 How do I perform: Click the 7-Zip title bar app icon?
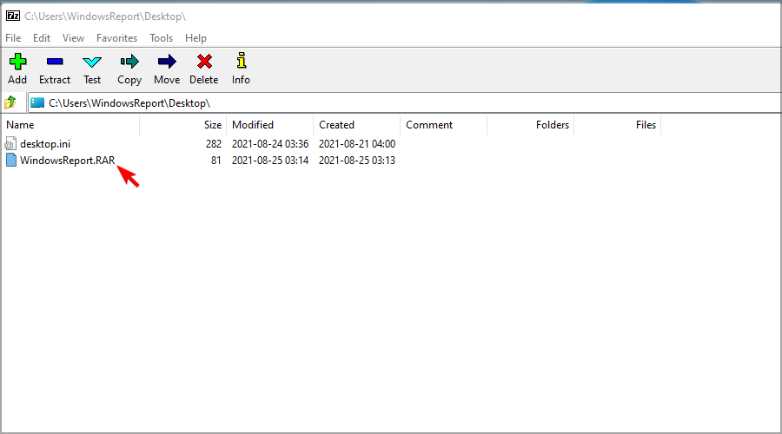[13, 16]
